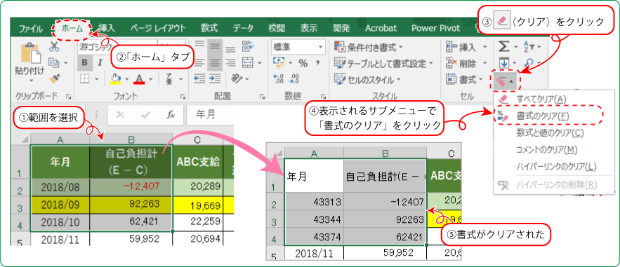Click the Fill down-arrow icon

503,62
